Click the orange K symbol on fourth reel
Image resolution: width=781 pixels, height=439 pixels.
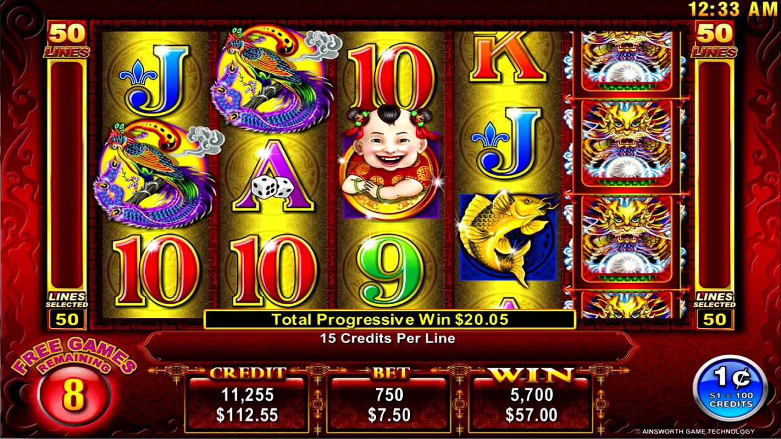tap(507, 57)
